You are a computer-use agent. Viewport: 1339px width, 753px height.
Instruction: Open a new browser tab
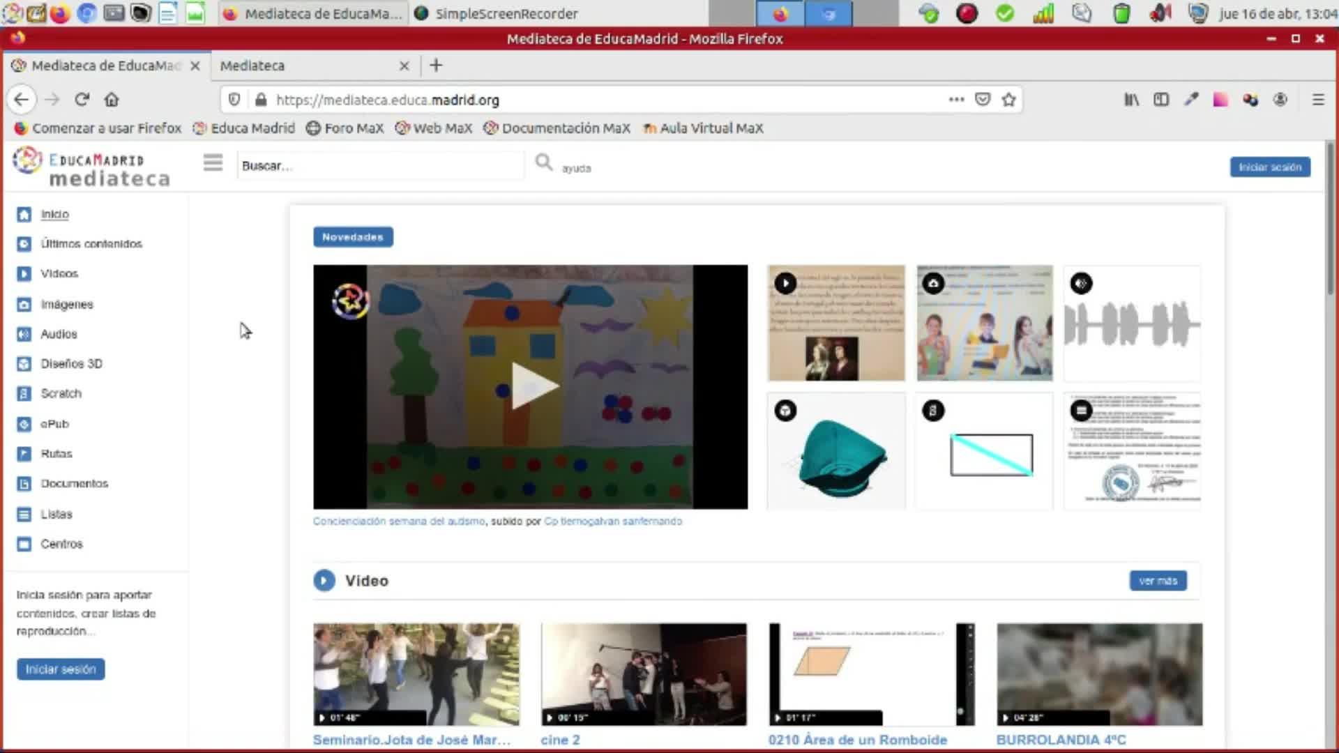tap(436, 66)
